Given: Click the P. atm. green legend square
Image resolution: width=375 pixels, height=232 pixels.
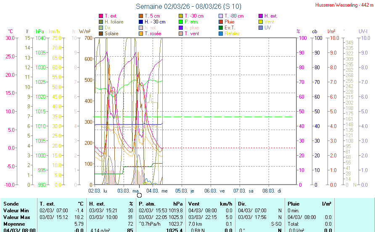Looking at the screenshot, I should (181, 22).
